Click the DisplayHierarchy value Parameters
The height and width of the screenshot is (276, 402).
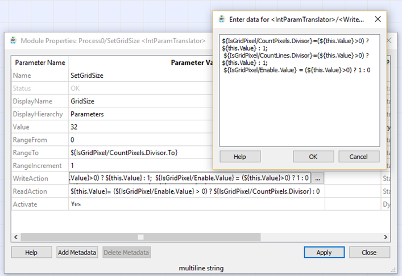[87, 114]
